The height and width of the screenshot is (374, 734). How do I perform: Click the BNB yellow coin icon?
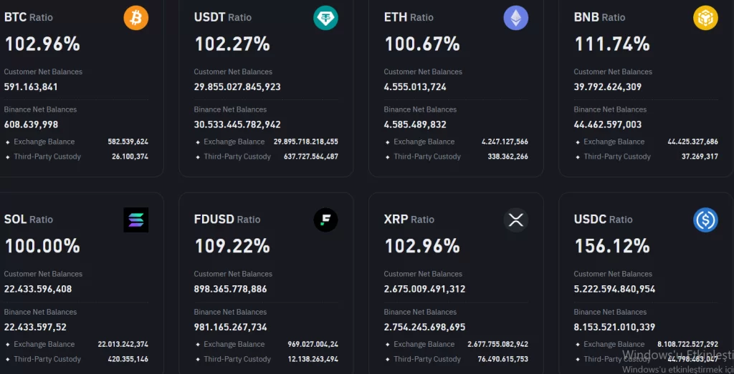point(705,18)
